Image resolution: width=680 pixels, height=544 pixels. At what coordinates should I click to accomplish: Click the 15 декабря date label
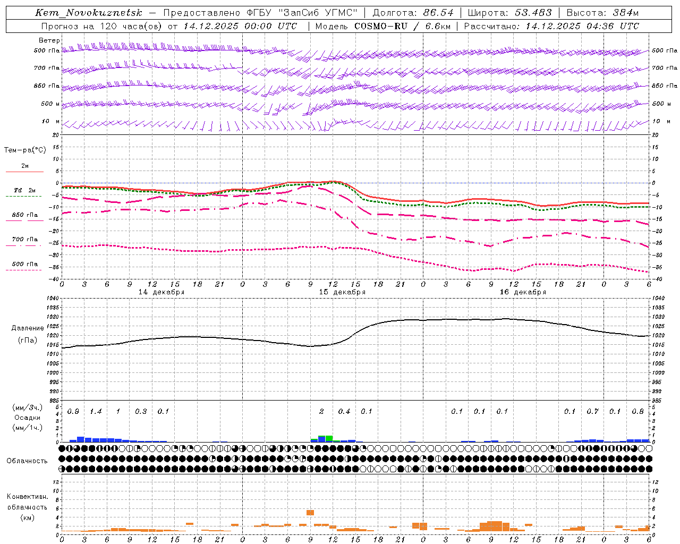(x=342, y=292)
